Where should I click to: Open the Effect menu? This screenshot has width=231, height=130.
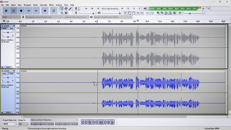51,5
